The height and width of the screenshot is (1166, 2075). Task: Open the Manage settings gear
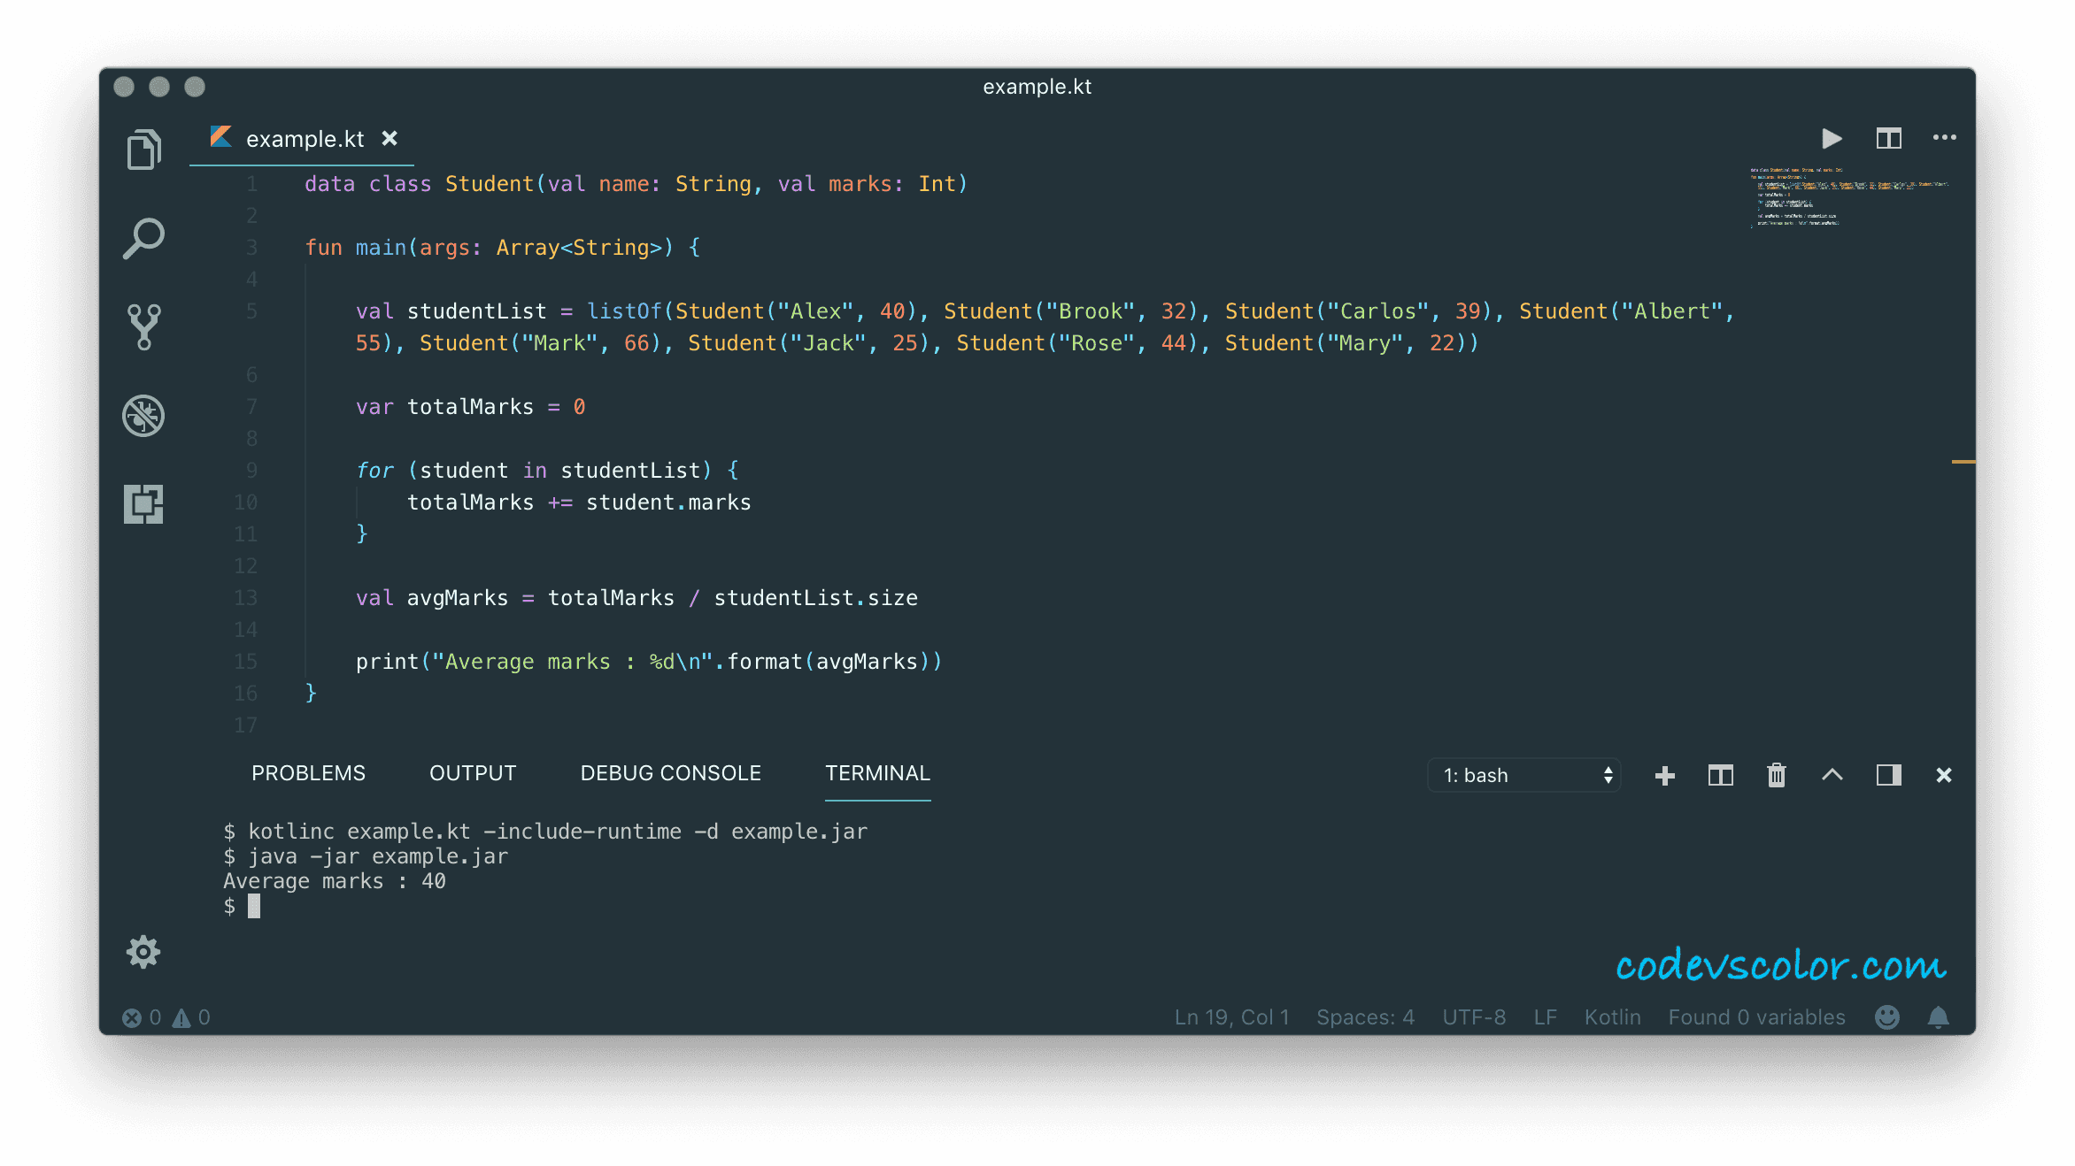[143, 953]
